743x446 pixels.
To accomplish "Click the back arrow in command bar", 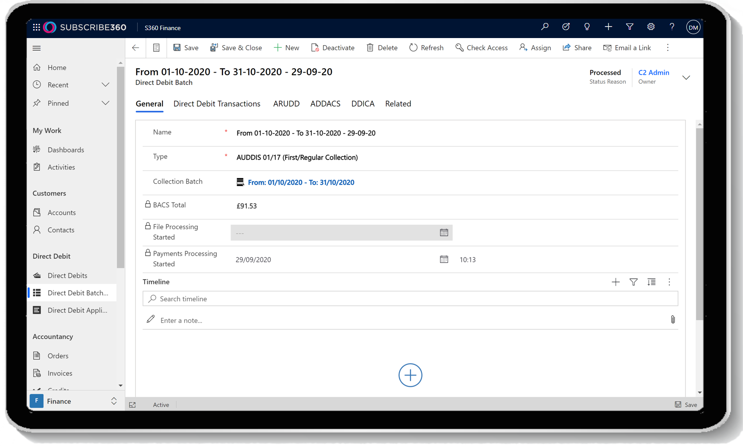I will point(136,48).
